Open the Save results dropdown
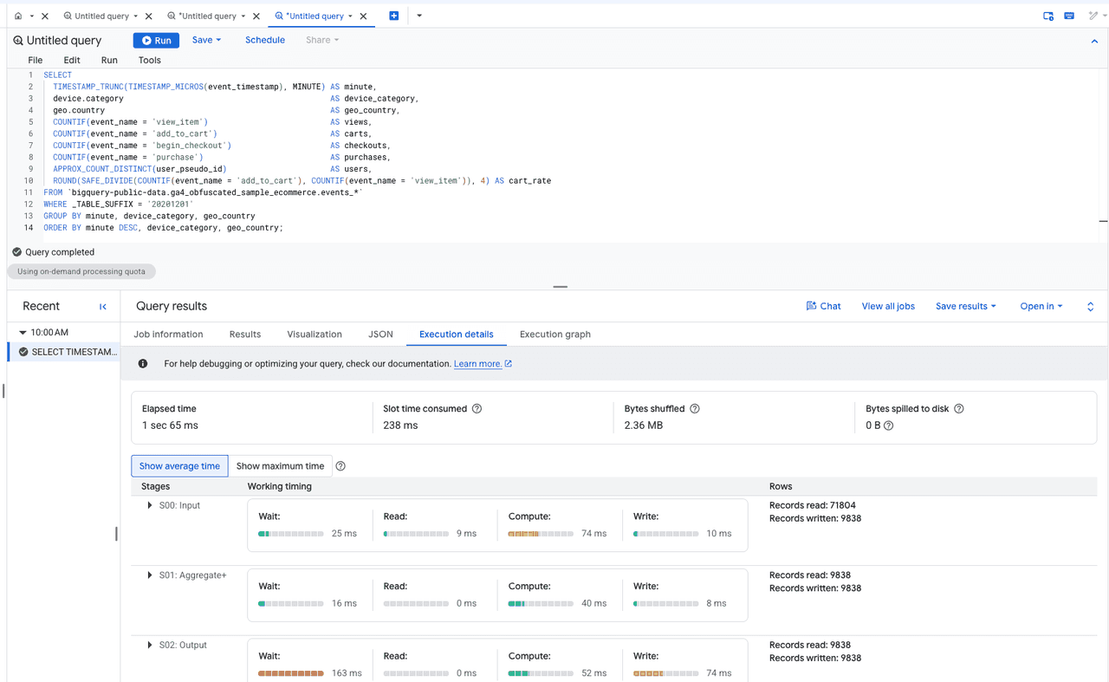The width and height of the screenshot is (1109, 682). (966, 306)
